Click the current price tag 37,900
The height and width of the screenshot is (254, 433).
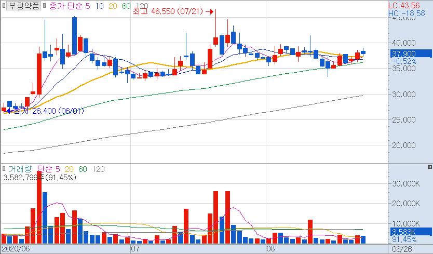click(x=411, y=54)
